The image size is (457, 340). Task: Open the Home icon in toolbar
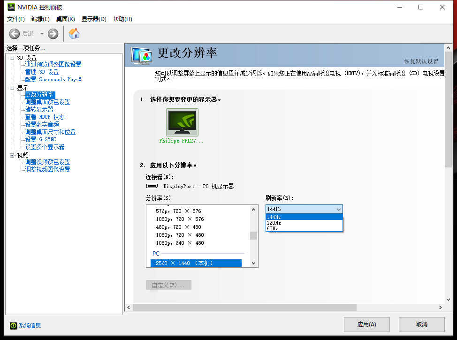pyautogui.click(x=74, y=33)
